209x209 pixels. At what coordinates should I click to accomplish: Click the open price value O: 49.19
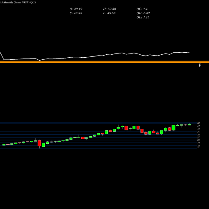[x=76, y=9]
